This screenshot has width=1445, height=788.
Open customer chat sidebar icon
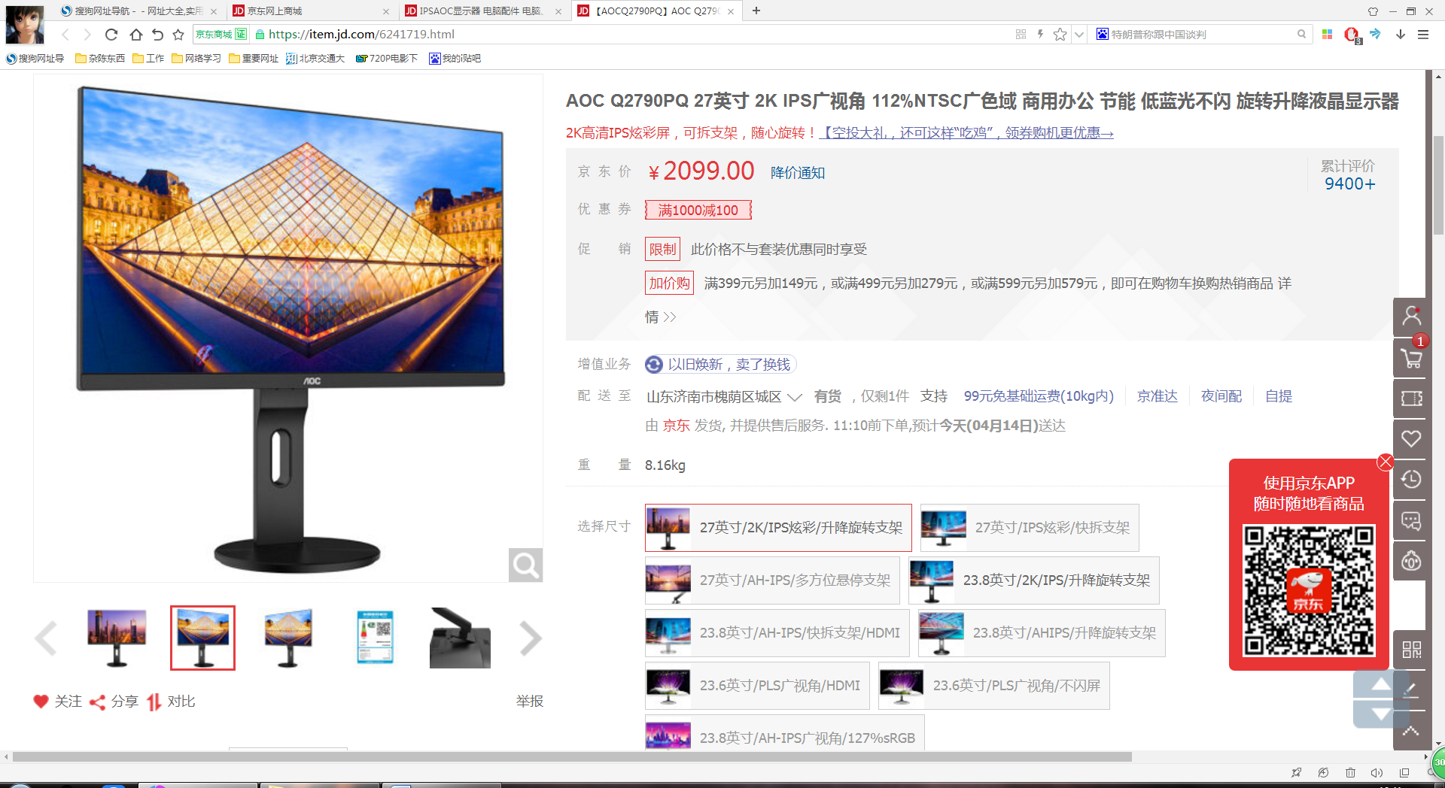[x=1411, y=520]
